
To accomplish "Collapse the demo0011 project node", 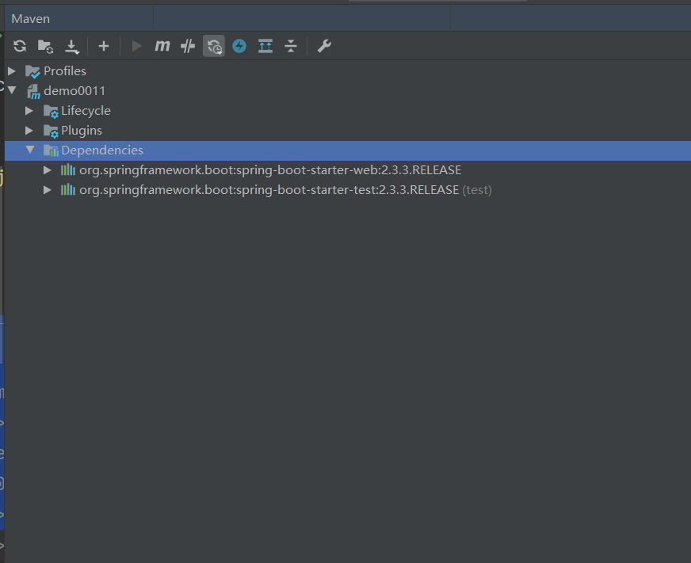I will pyautogui.click(x=11, y=90).
